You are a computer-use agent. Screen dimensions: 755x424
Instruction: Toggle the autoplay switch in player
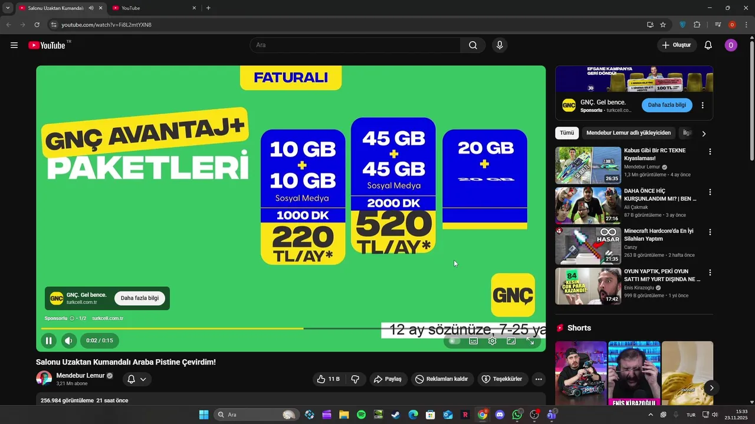[x=453, y=341]
